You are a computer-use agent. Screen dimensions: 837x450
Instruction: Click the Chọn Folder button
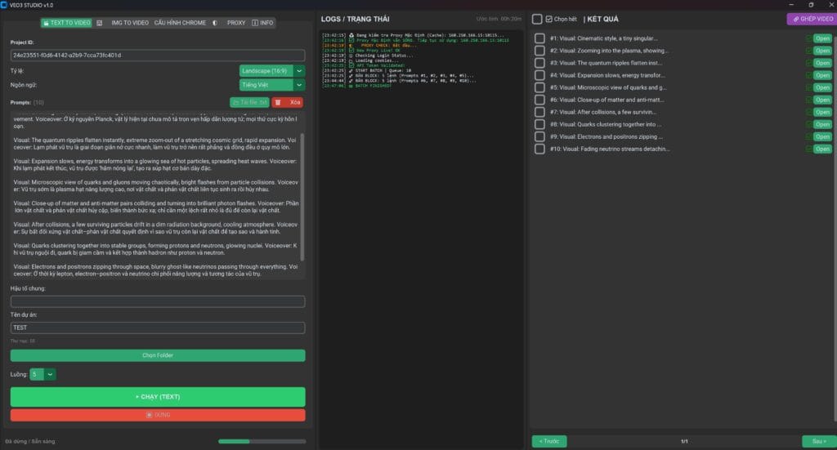click(158, 355)
